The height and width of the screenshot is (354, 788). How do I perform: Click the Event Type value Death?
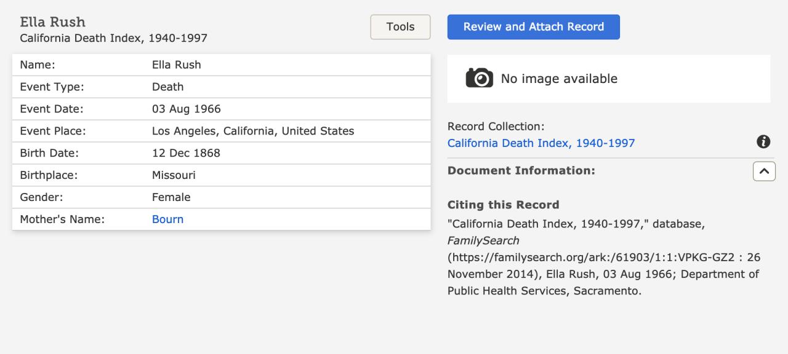point(167,87)
